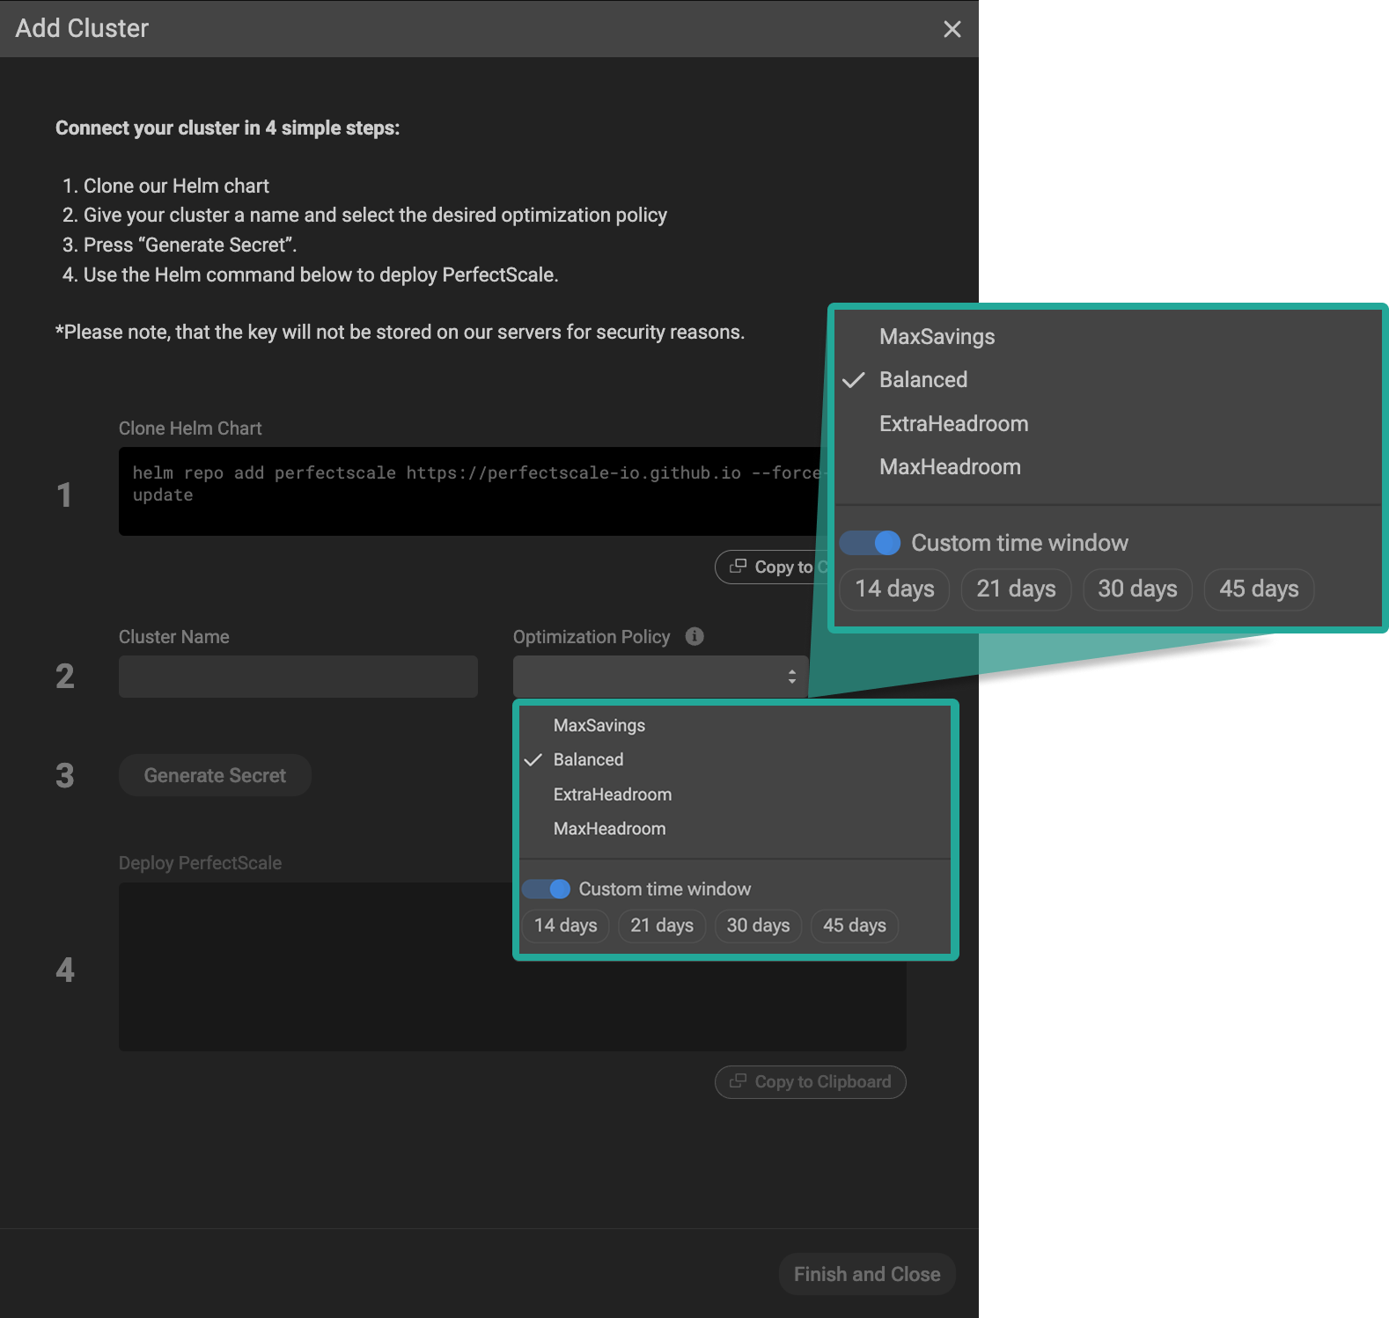Image resolution: width=1389 pixels, height=1318 pixels.
Task: Click Finish and Close button
Action: pyautogui.click(x=867, y=1274)
